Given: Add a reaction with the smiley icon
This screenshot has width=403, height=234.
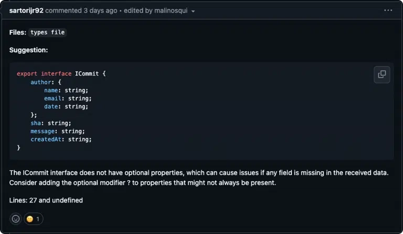Looking at the screenshot, I should pyautogui.click(x=16, y=219).
